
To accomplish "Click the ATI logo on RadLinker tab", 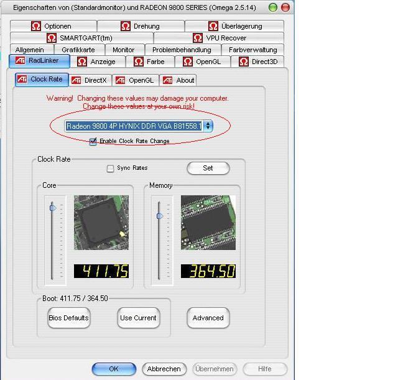I will click(21, 60).
